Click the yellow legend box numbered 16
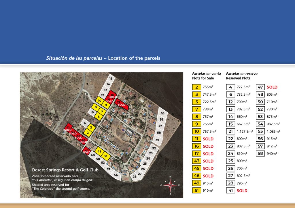Image resolution: width=295 pixels, height=208 pixels. (x=196, y=146)
